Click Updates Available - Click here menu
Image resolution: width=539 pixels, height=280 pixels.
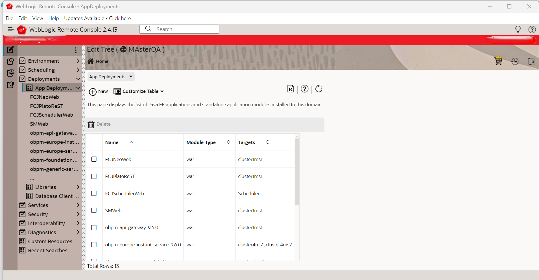click(97, 18)
